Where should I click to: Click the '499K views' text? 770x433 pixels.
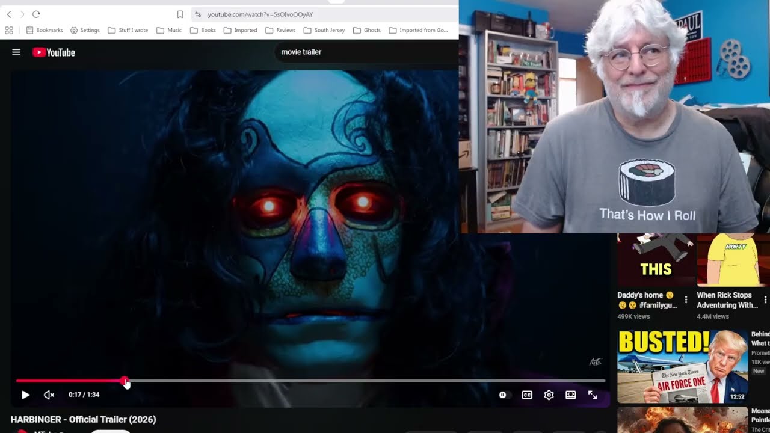tap(633, 316)
